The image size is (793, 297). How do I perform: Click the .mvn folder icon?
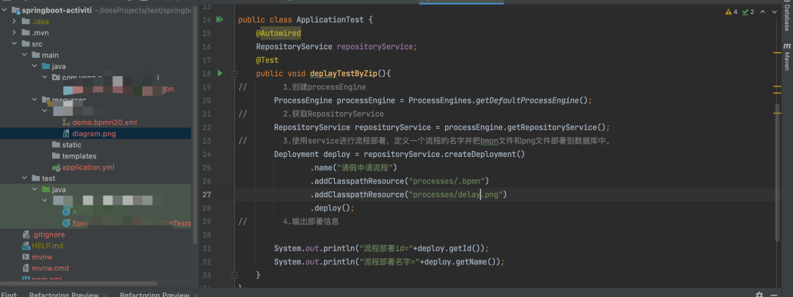pyautogui.click(x=26, y=33)
